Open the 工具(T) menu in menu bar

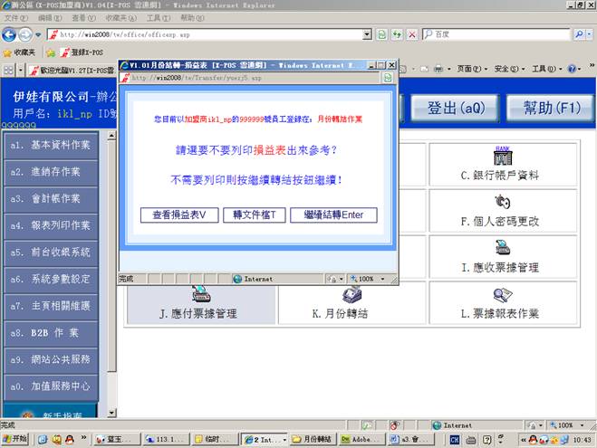158,18
